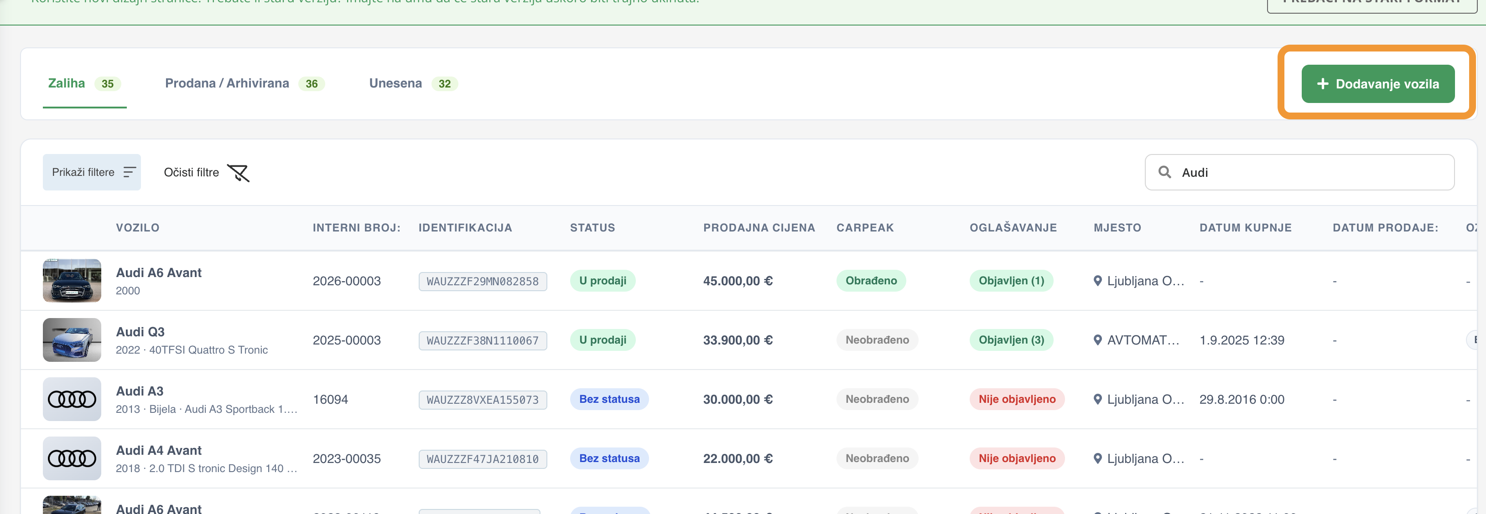Click Nije objavljeno badge for Audi A4 Avant
This screenshot has height=514, width=1486.
click(1017, 459)
